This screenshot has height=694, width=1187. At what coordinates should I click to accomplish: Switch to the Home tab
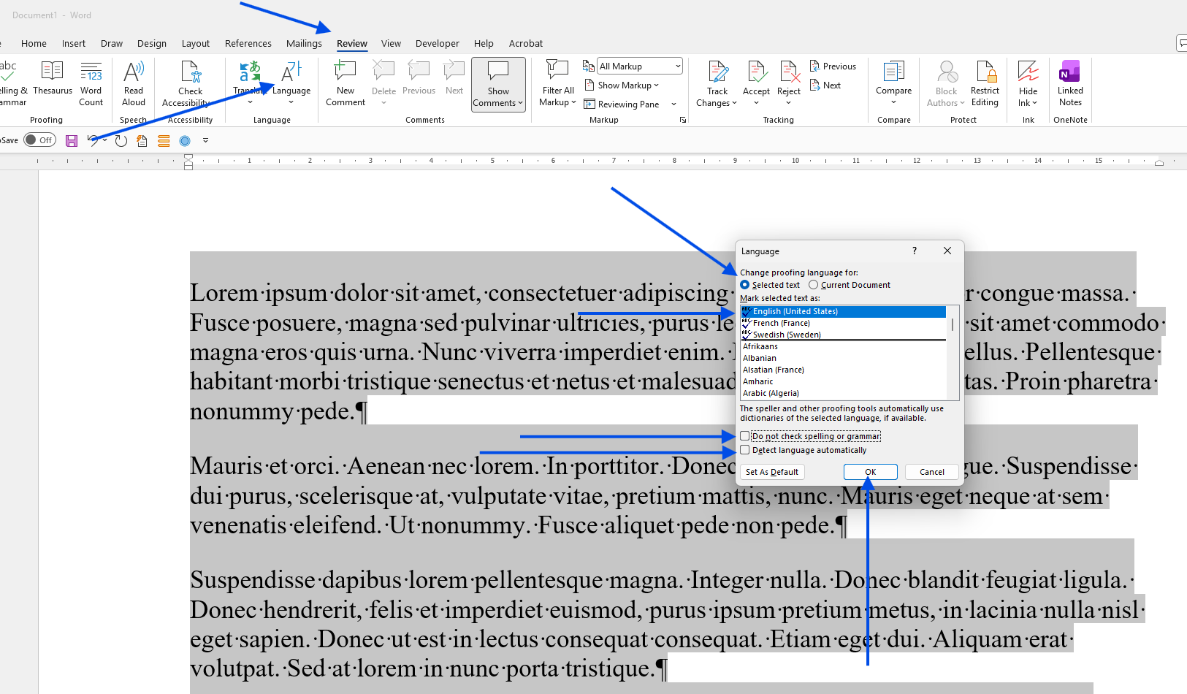(34, 44)
